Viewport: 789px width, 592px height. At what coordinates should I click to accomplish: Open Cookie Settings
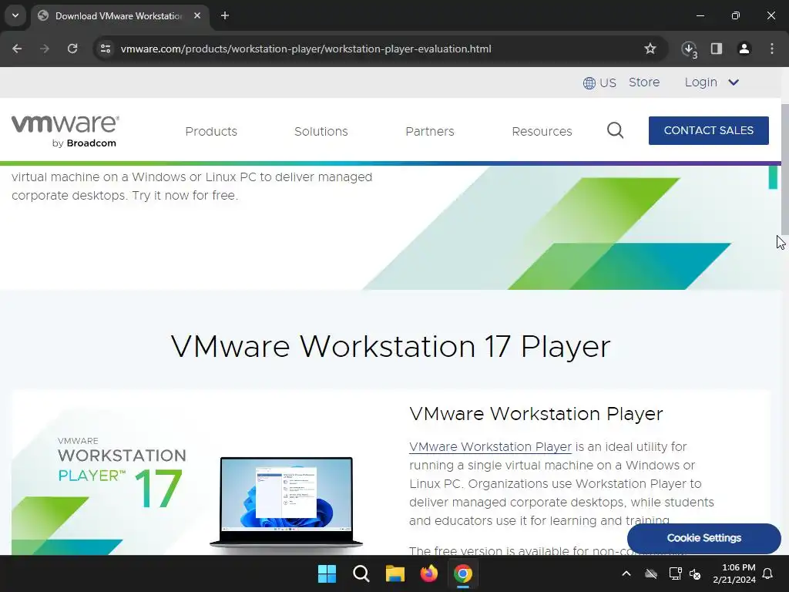click(x=704, y=538)
